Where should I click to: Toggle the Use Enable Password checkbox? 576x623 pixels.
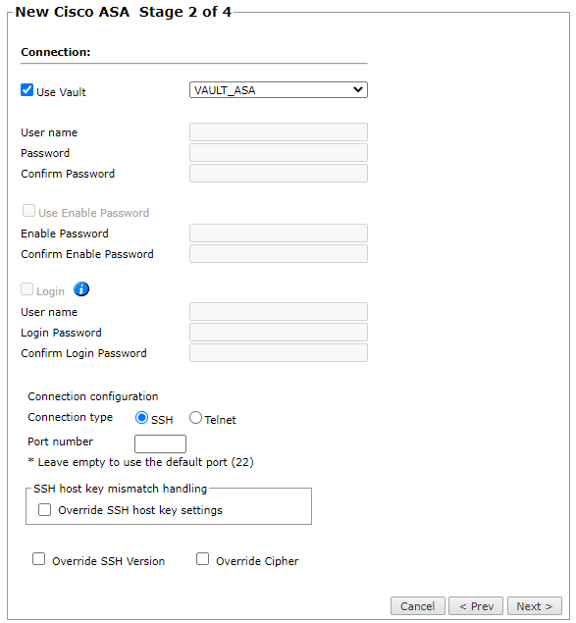[29, 211]
